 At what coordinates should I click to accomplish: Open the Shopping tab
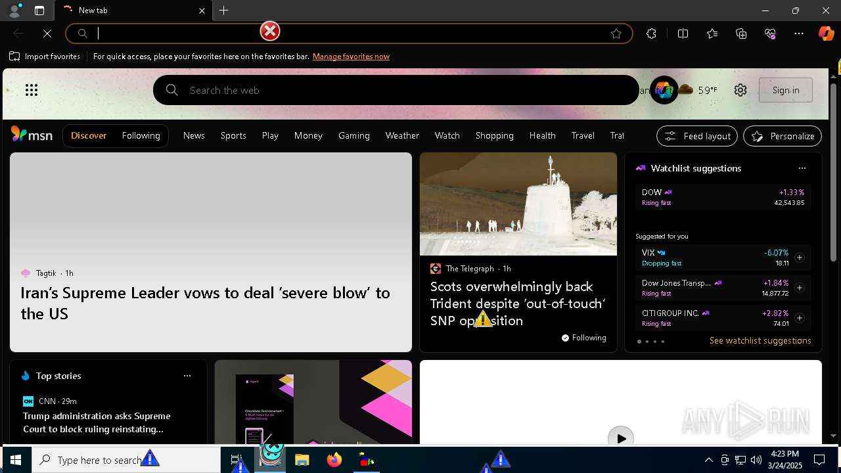coord(495,135)
